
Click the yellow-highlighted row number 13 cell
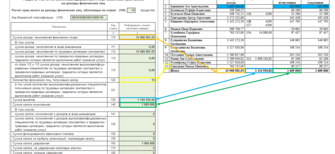coord(166,66)
